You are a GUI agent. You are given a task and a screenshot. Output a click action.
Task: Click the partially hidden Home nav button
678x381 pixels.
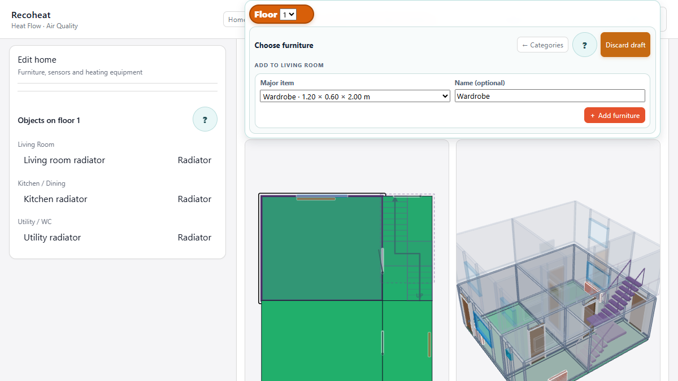coord(234,20)
